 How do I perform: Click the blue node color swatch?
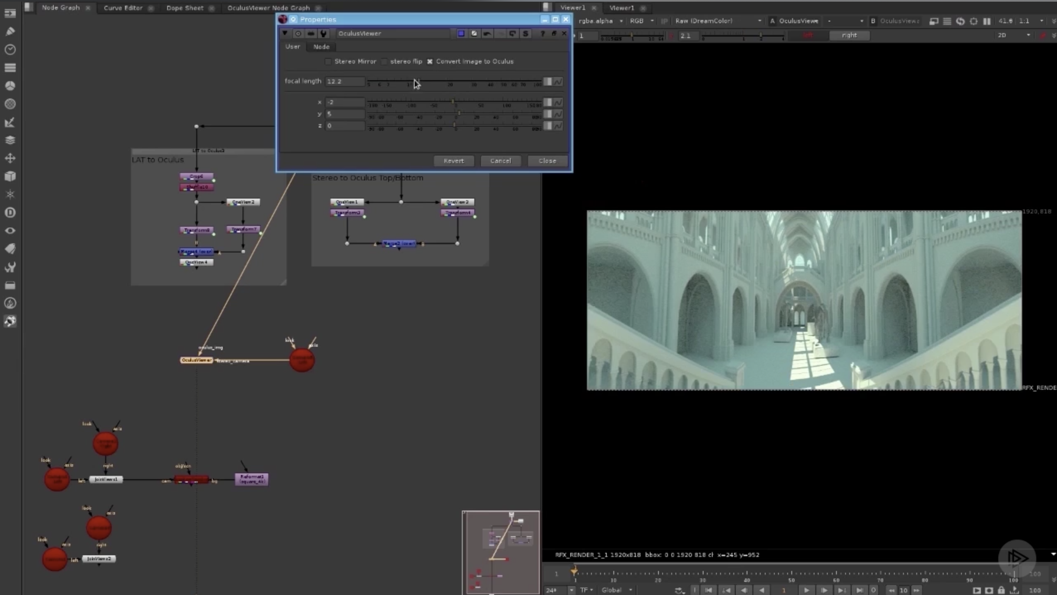[x=461, y=34]
